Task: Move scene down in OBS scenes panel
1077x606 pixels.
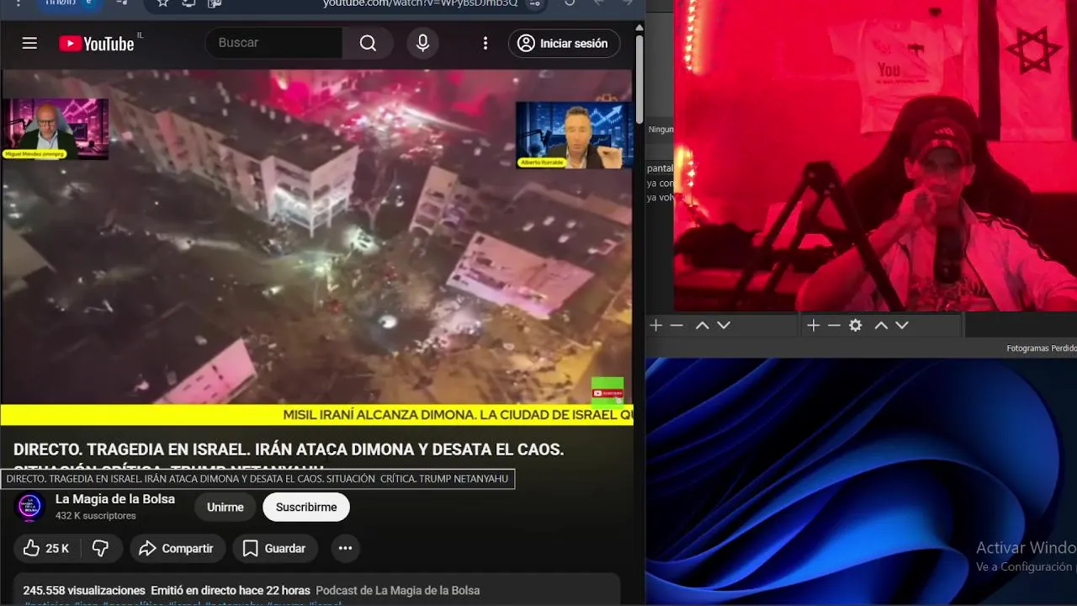Action: (x=723, y=325)
